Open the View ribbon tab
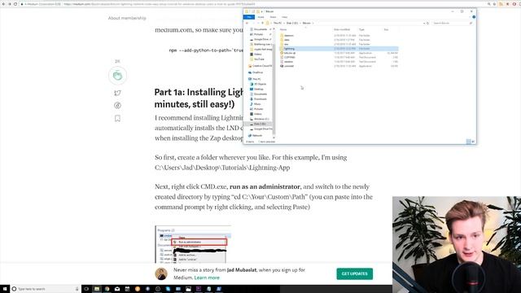 click(x=285, y=17)
